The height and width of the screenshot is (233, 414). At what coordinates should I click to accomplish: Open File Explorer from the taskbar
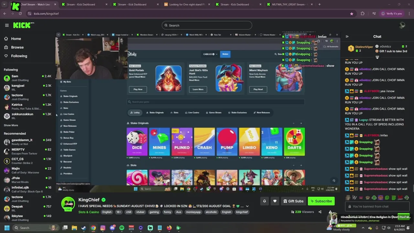pyautogui.click(x=74, y=228)
